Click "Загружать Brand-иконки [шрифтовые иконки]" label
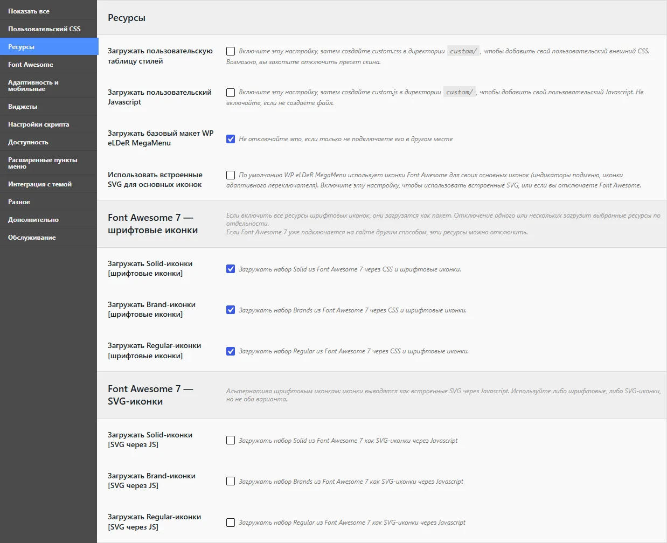667x543 pixels. click(x=151, y=309)
